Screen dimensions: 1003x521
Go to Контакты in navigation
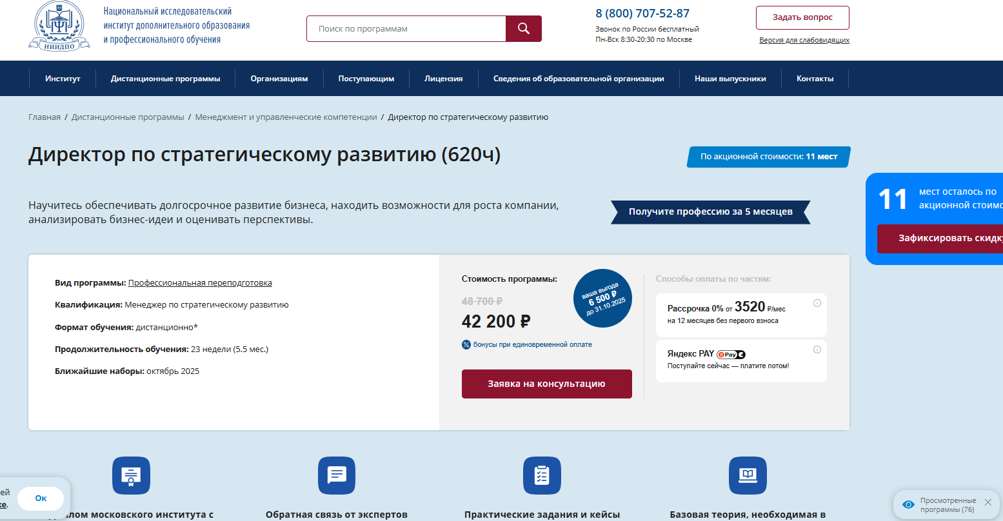tap(815, 79)
